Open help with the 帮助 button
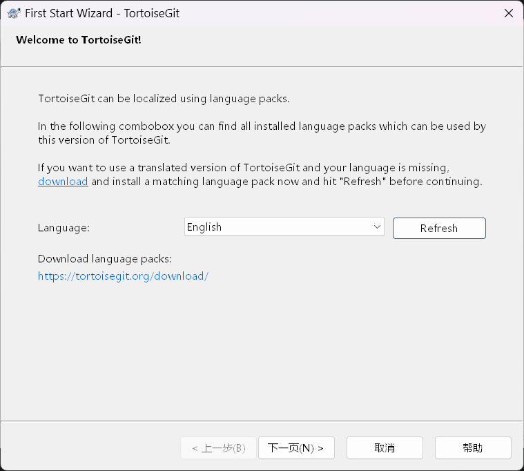The width and height of the screenshot is (524, 471). pyautogui.click(x=473, y=448)
